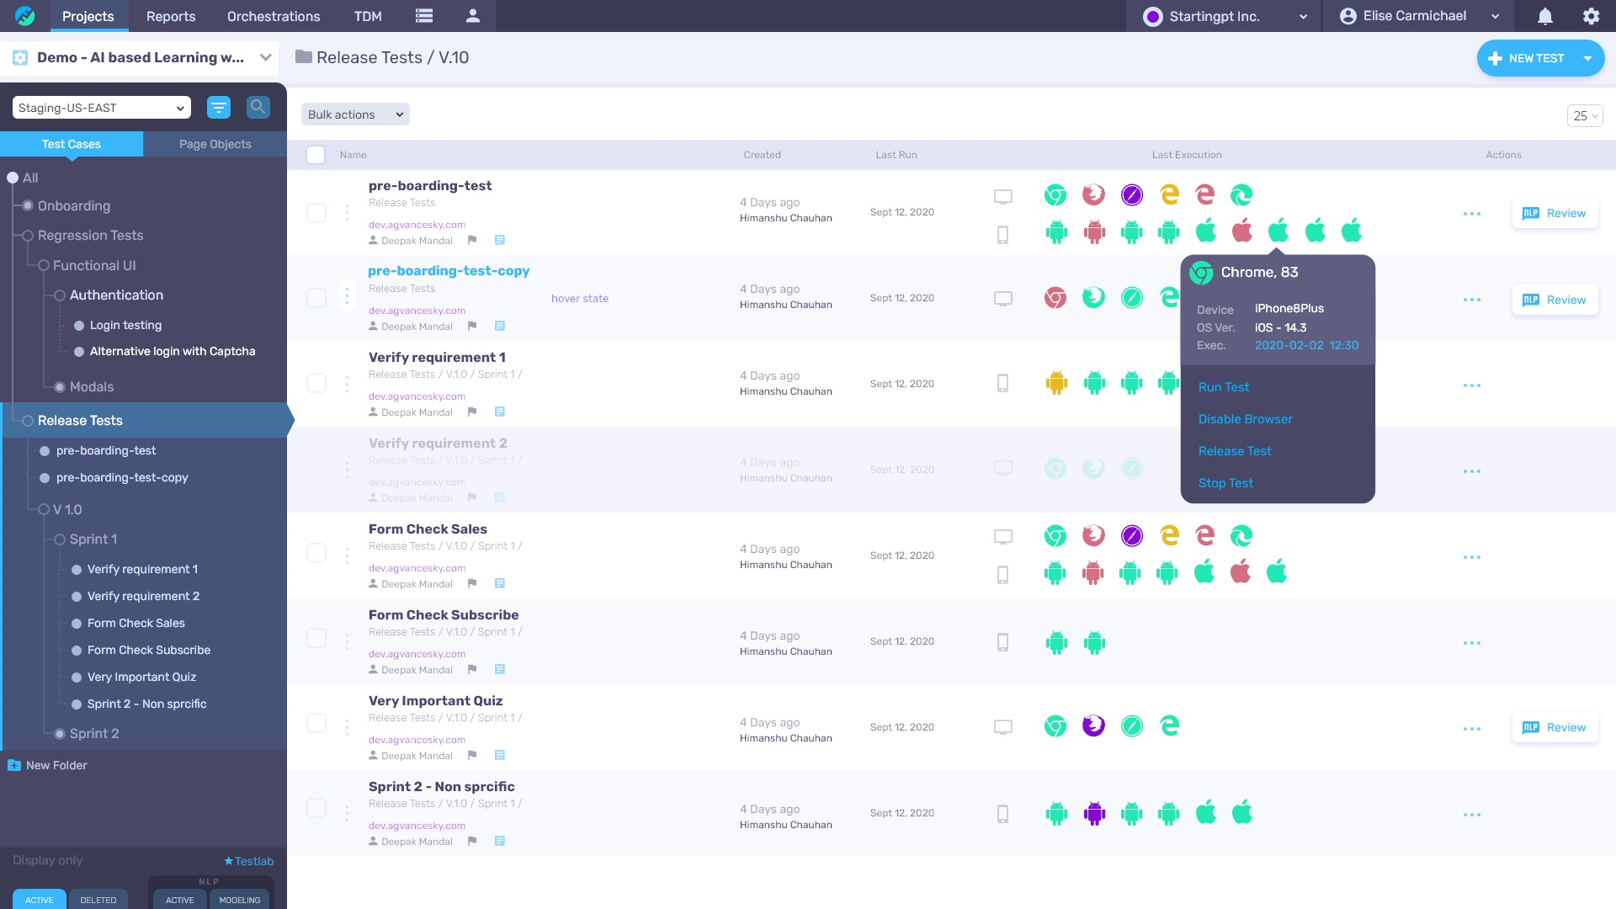Open the kebab menu on Sprint 2 - Non sprcific row

coord(1472,814)
